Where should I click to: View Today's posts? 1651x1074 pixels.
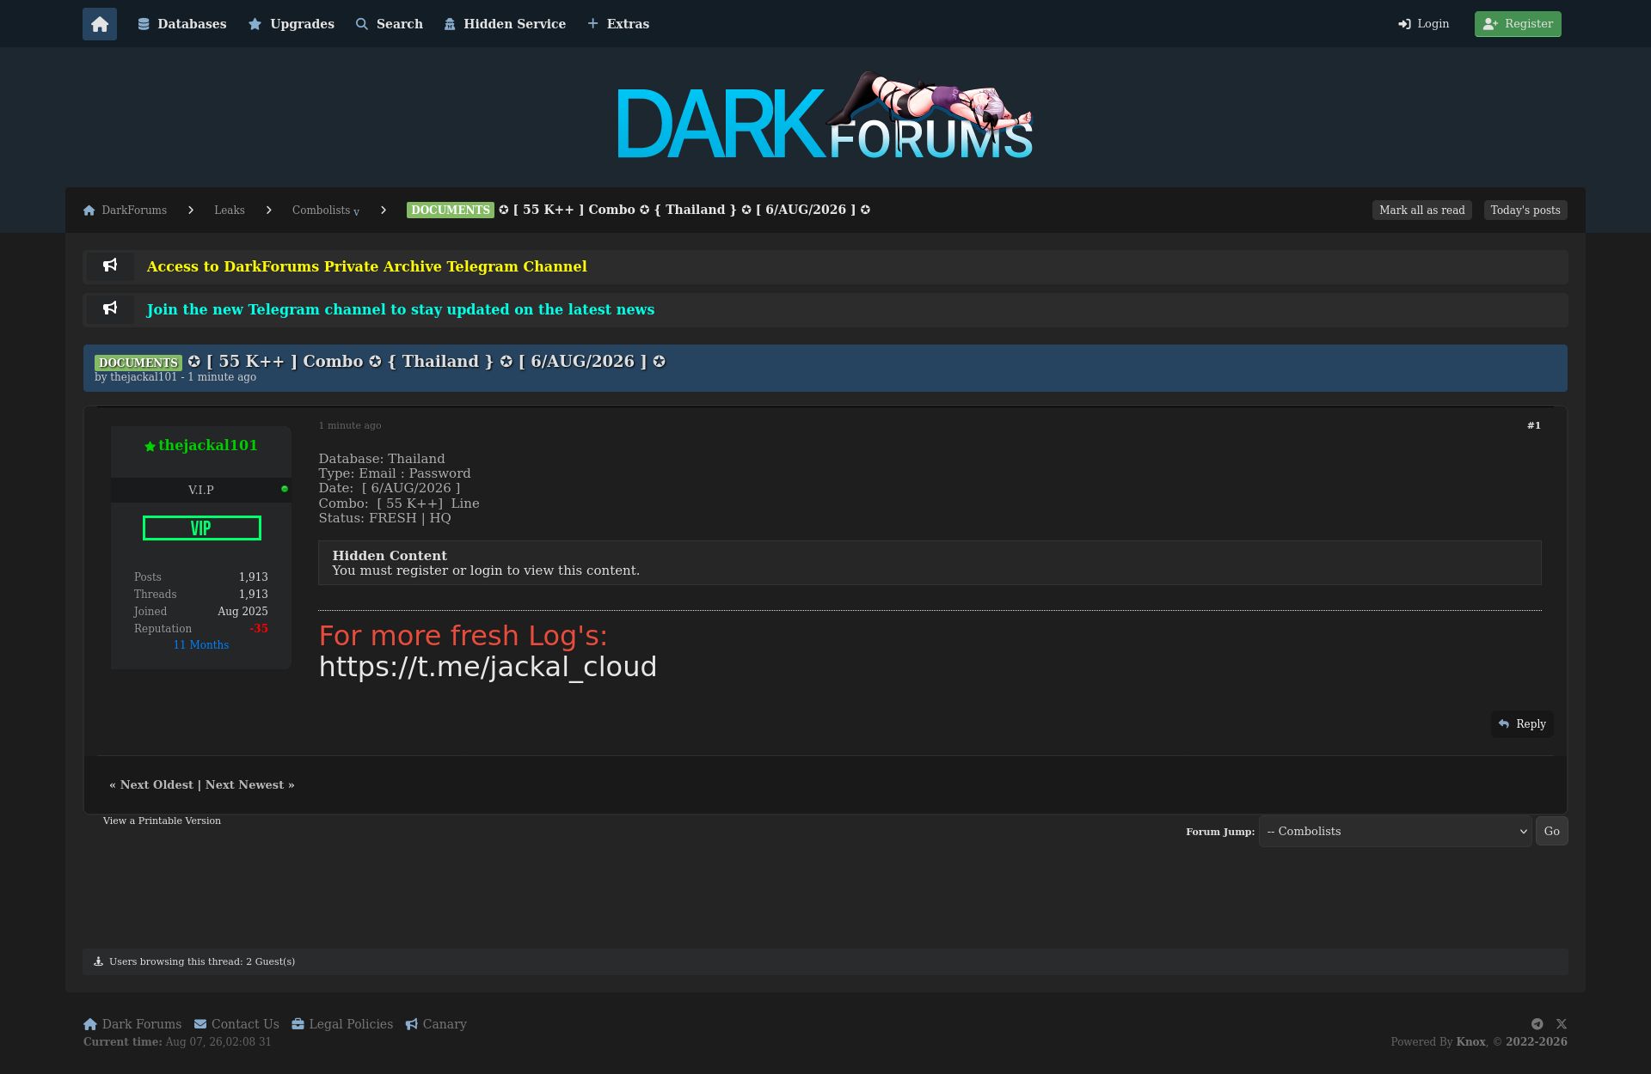tap(1525, 211)
